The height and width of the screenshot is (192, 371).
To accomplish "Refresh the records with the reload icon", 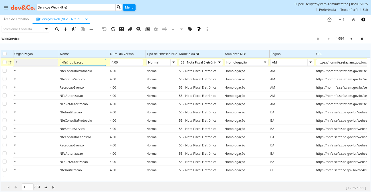I will click(113, 29).
